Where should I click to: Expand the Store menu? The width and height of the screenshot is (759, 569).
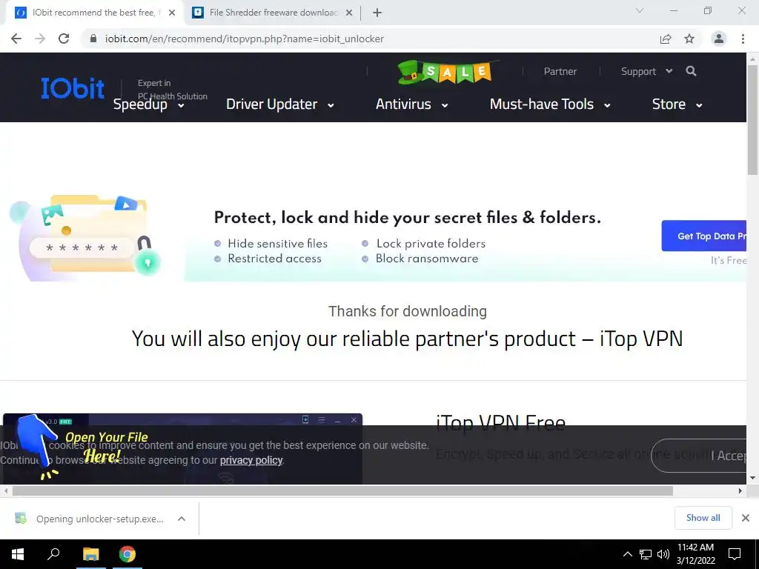677,104
